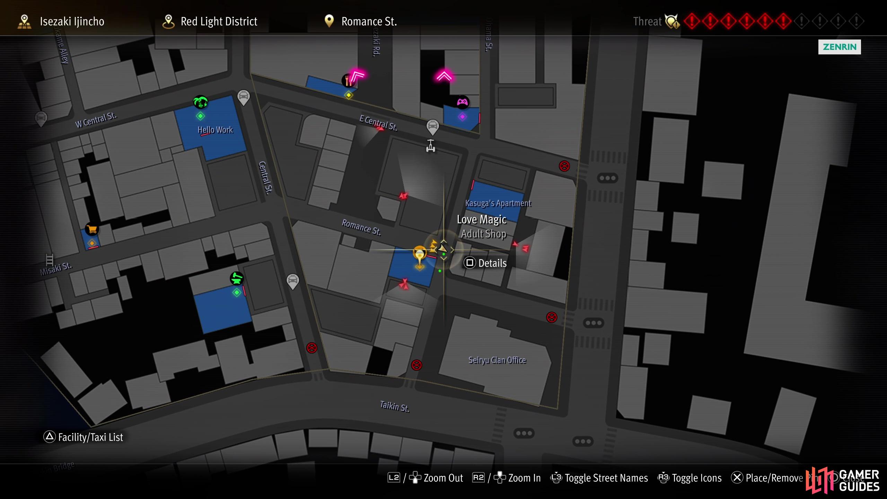Select the pink arrow marker near the restaurant
887x499 pixels.
click(357, 76)
